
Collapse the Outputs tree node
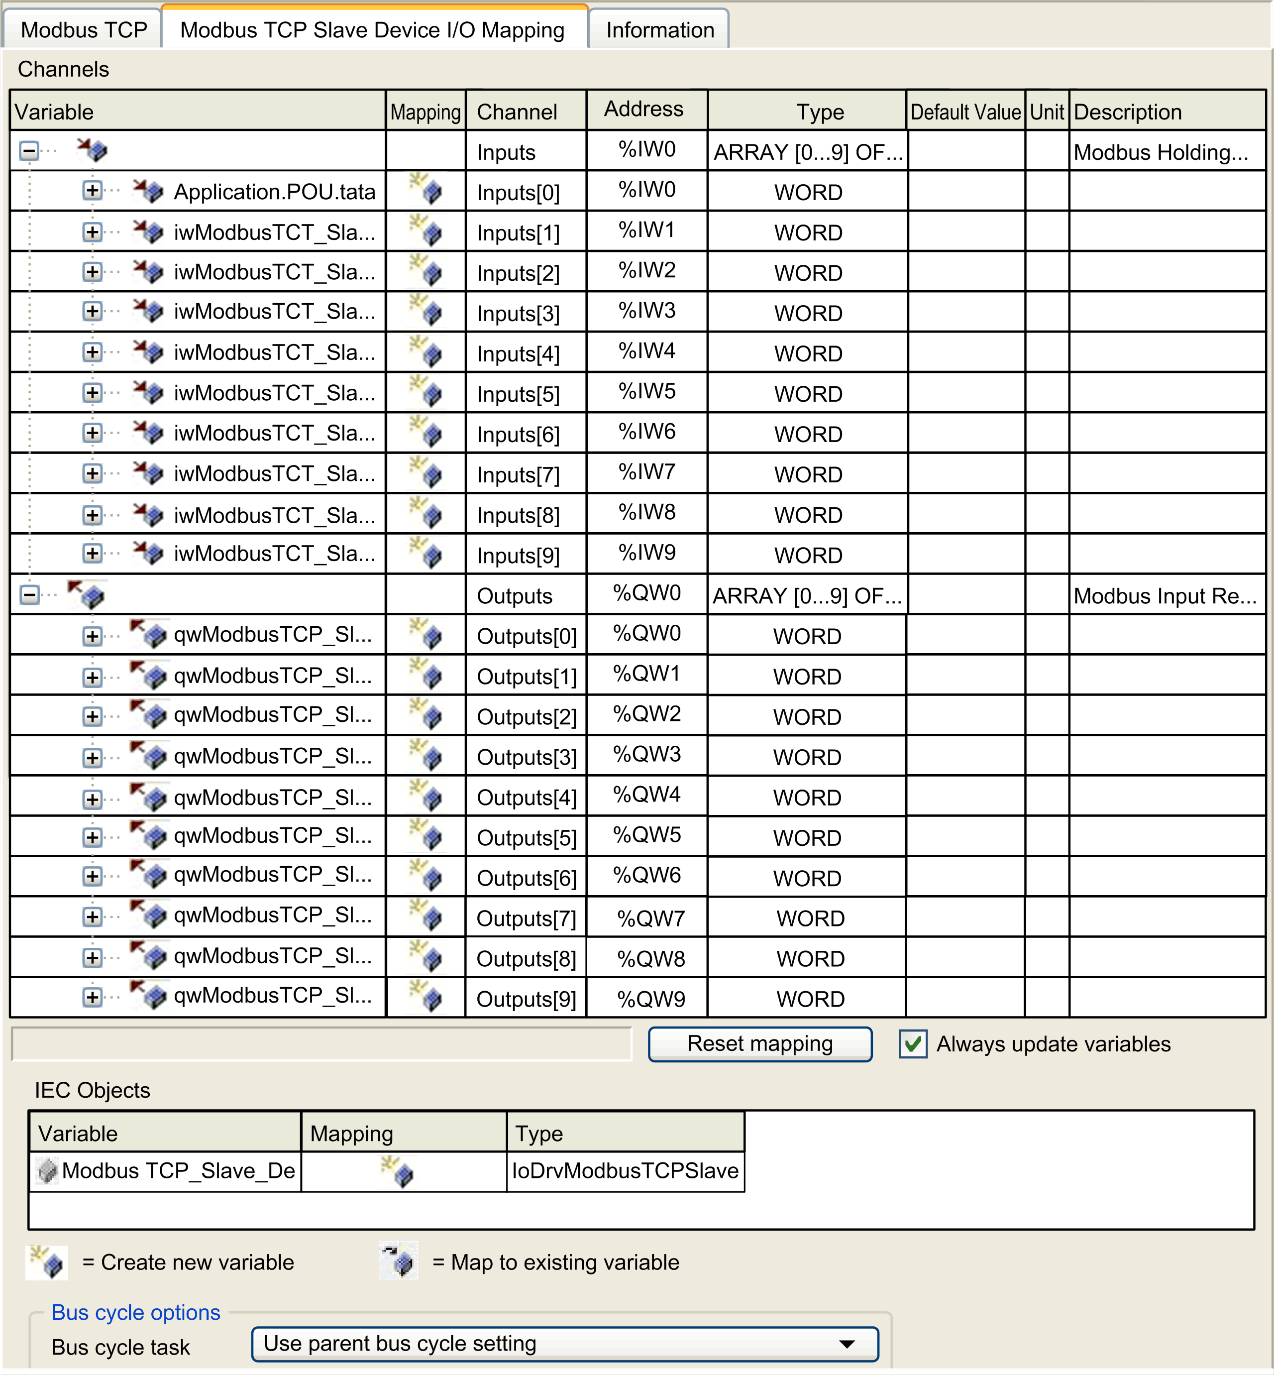pos(29,594)
